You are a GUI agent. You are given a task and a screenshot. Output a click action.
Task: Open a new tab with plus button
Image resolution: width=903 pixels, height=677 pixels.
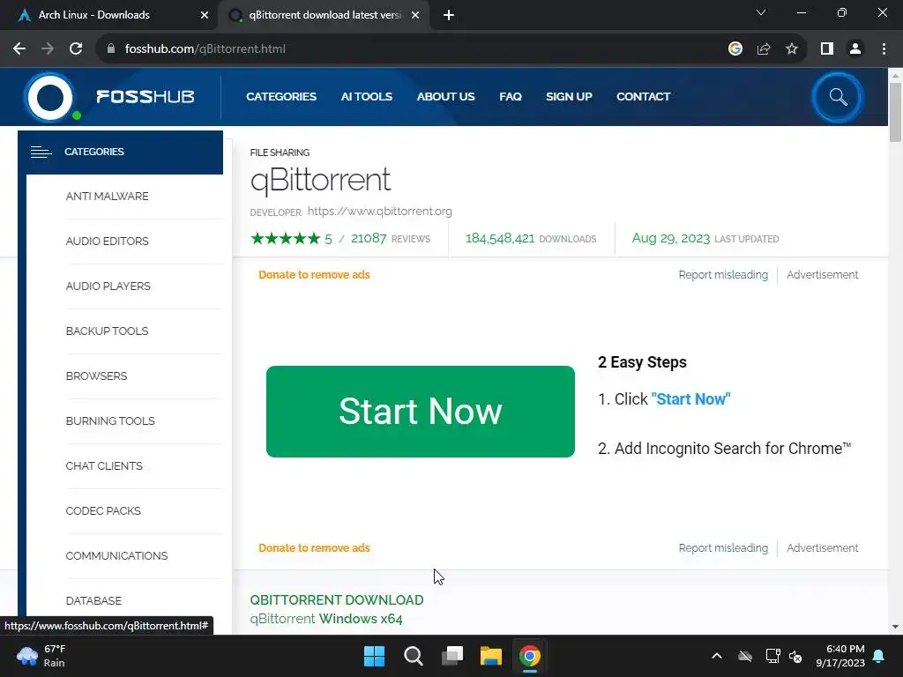tap(449, 15)
